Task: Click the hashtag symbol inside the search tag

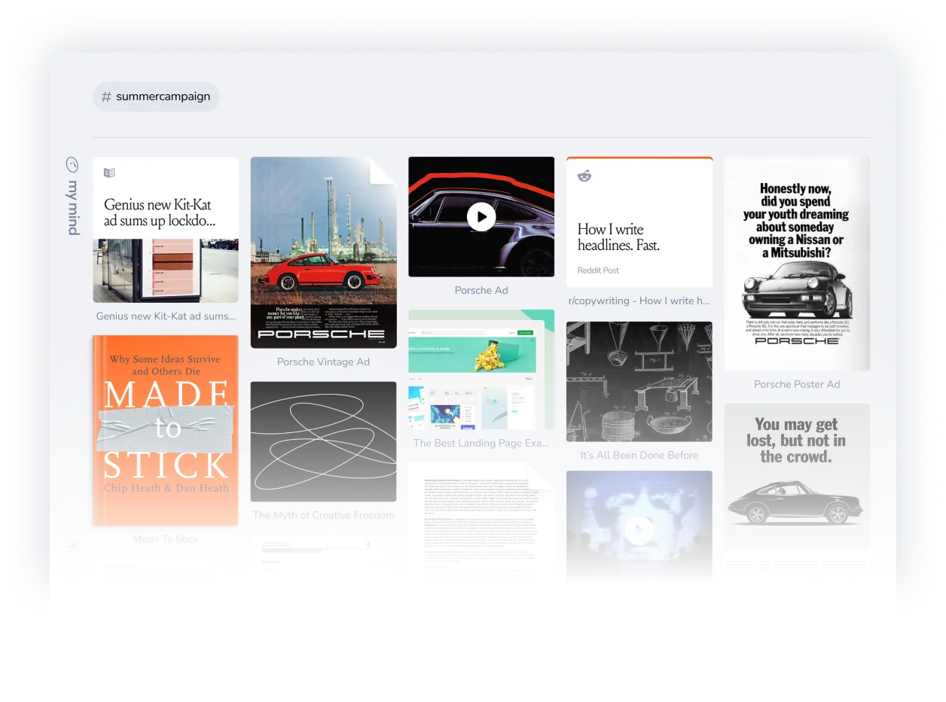Action: point(106,96)
